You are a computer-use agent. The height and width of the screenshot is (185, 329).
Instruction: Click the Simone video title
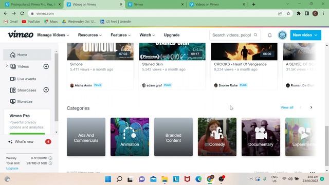(x=76, y=64)
